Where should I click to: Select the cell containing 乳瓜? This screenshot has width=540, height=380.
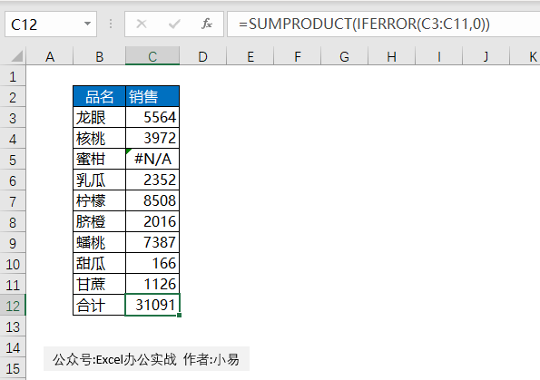tap(100, 180)
